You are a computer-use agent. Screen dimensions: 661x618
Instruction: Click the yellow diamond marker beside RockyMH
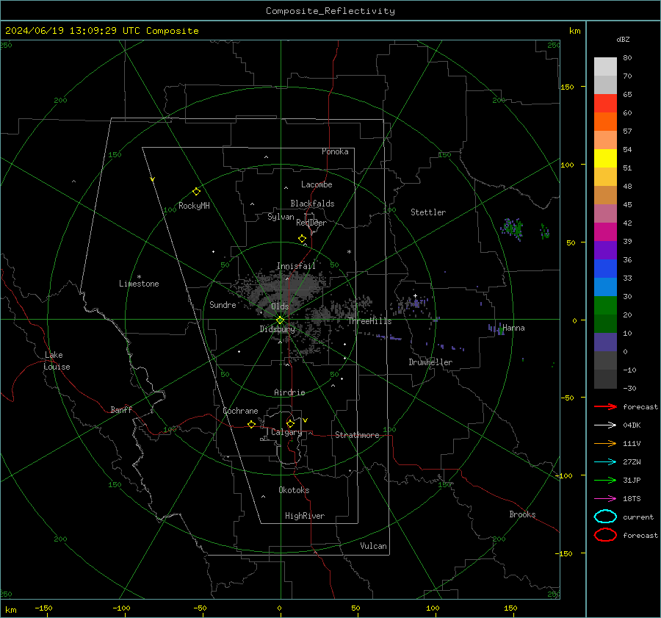[x=196, y=192]
